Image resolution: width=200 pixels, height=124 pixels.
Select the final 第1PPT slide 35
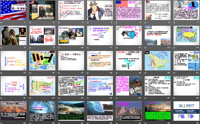click(185, 111)
